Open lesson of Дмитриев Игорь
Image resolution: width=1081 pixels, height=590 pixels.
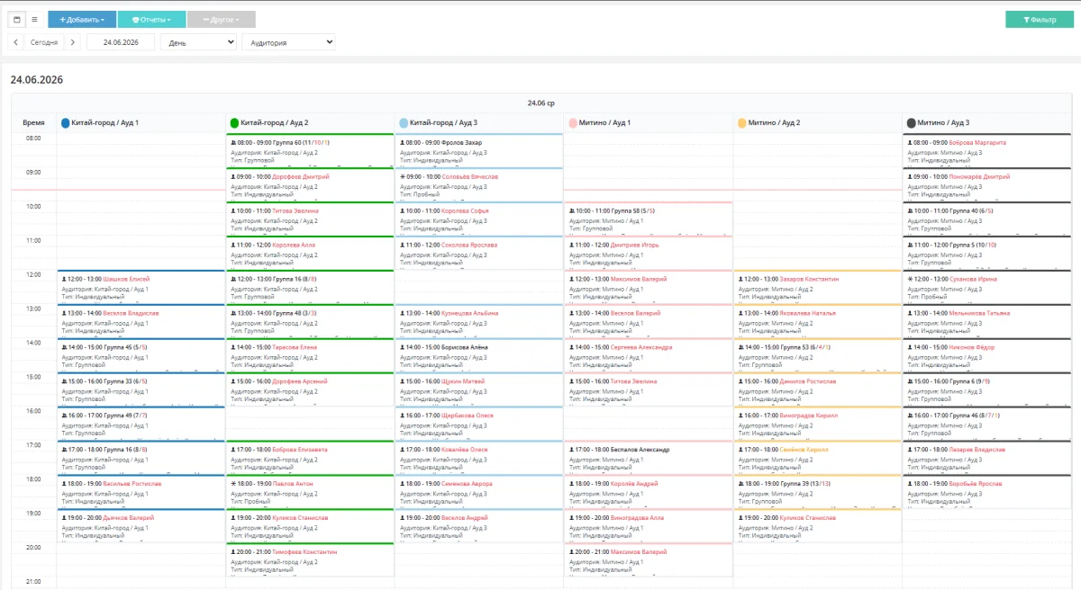649,253
